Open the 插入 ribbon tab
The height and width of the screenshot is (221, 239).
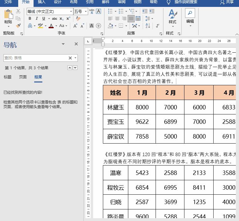point(41,2)
